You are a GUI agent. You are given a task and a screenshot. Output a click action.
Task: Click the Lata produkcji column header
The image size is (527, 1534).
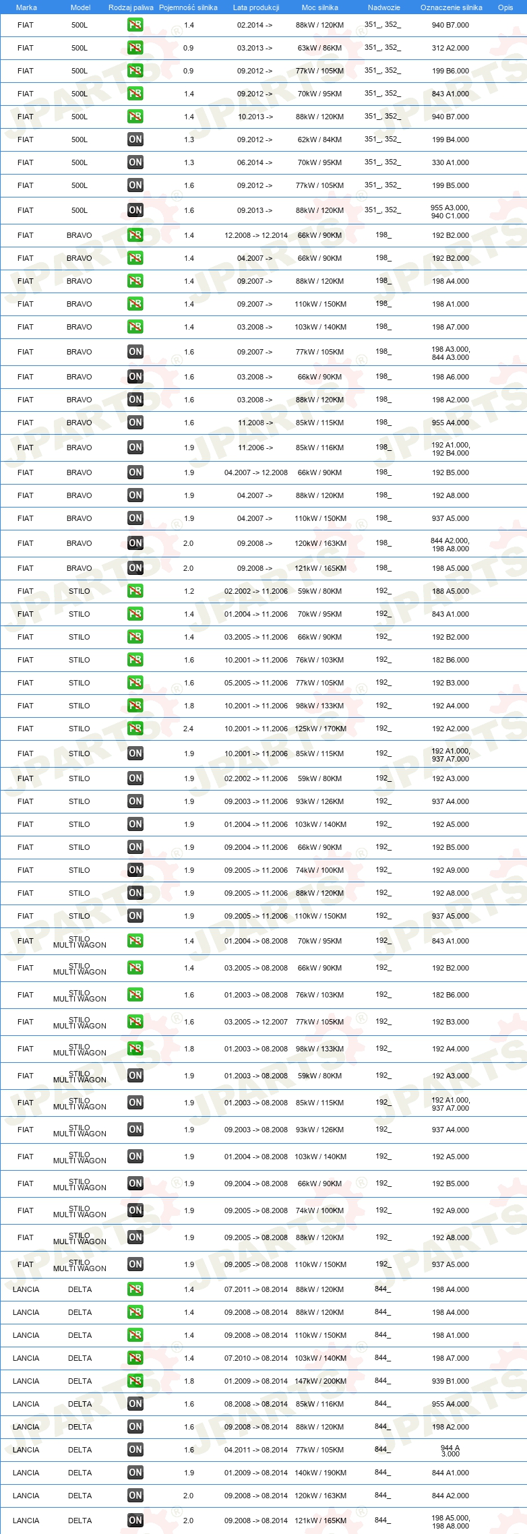256,7
